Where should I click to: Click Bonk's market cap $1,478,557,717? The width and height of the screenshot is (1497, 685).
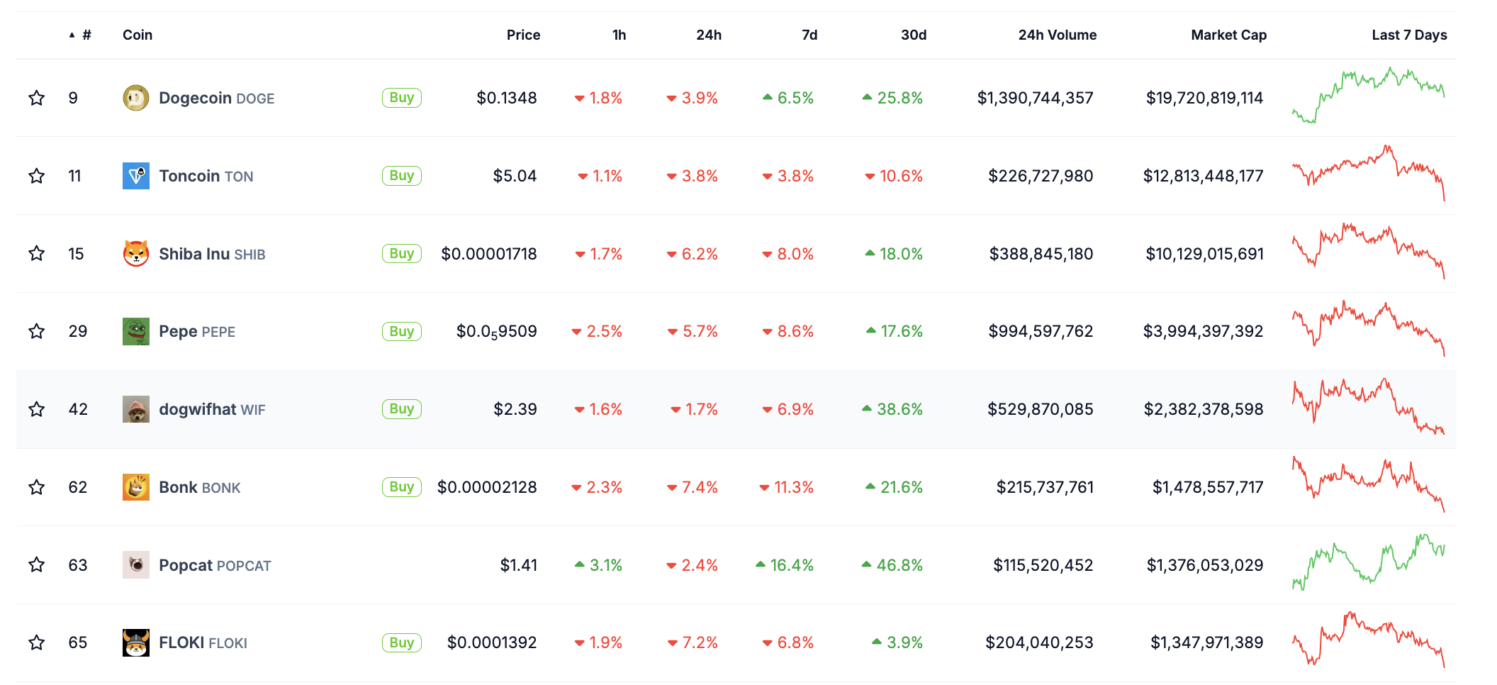pos(1208,487)
